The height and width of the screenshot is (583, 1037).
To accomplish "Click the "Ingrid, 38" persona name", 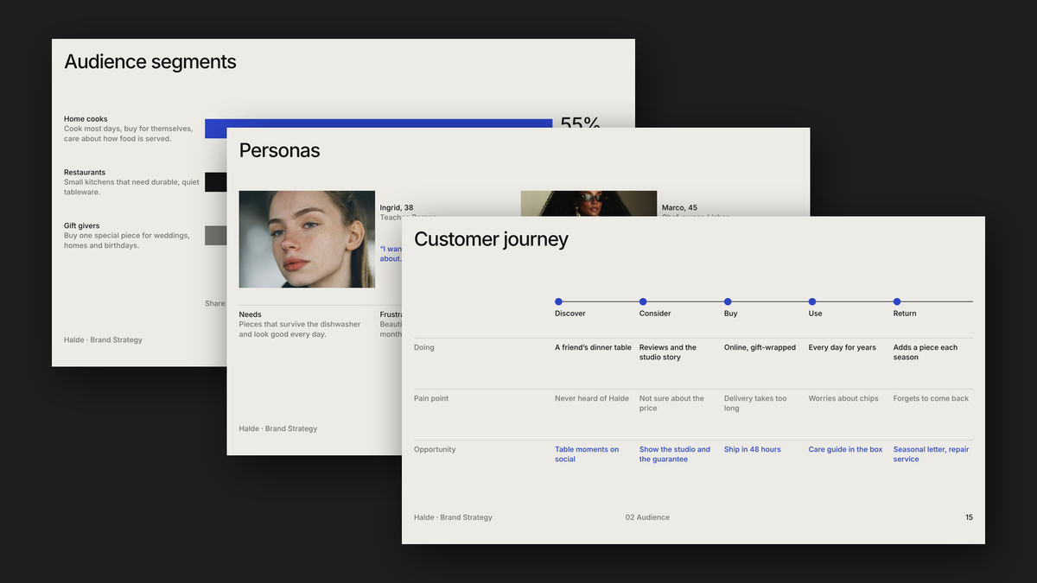I will coord(397,208).
